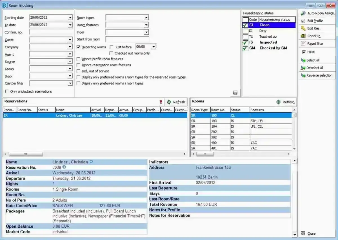Enable Only unblocked reservations checkbox
The height and width of the screenshot is (240, 338).
(7, 91)
